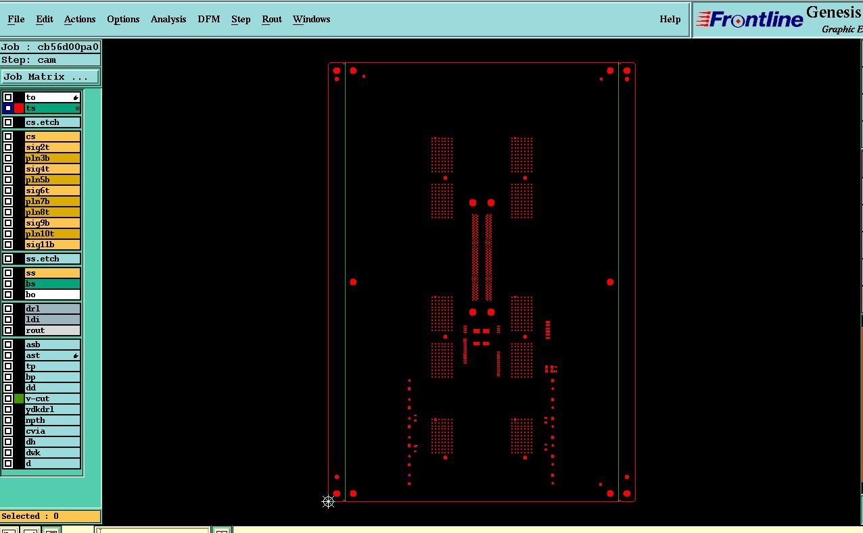
Task: Select the cvia layer name
Action: pyautogui.click(x=53, y=431)
